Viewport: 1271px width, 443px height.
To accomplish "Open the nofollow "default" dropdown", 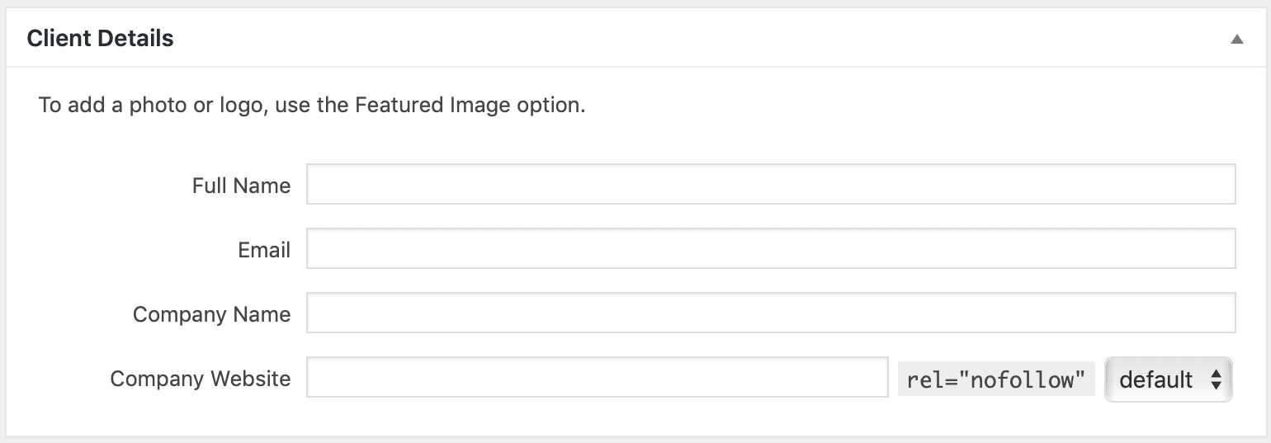I will 1168,379.
